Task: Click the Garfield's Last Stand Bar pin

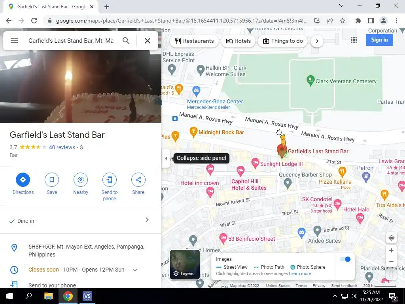Action: tap(282, 151)
